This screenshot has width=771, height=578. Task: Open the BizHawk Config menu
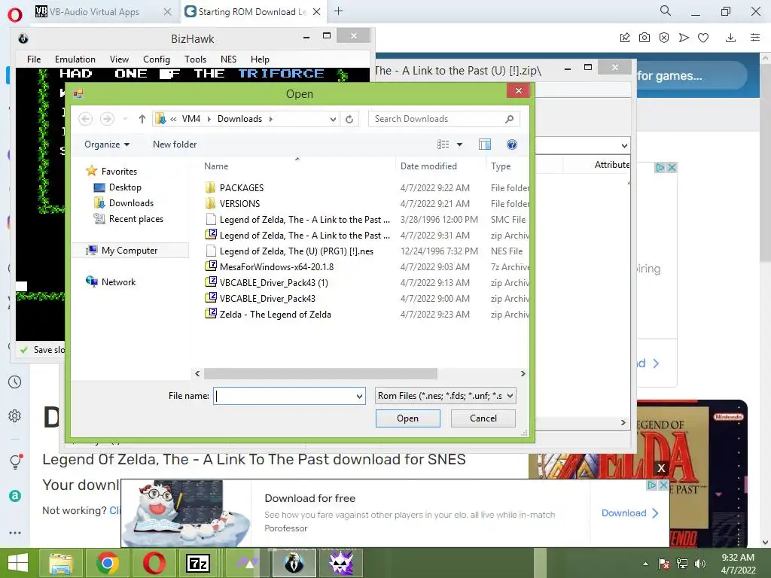157,59
